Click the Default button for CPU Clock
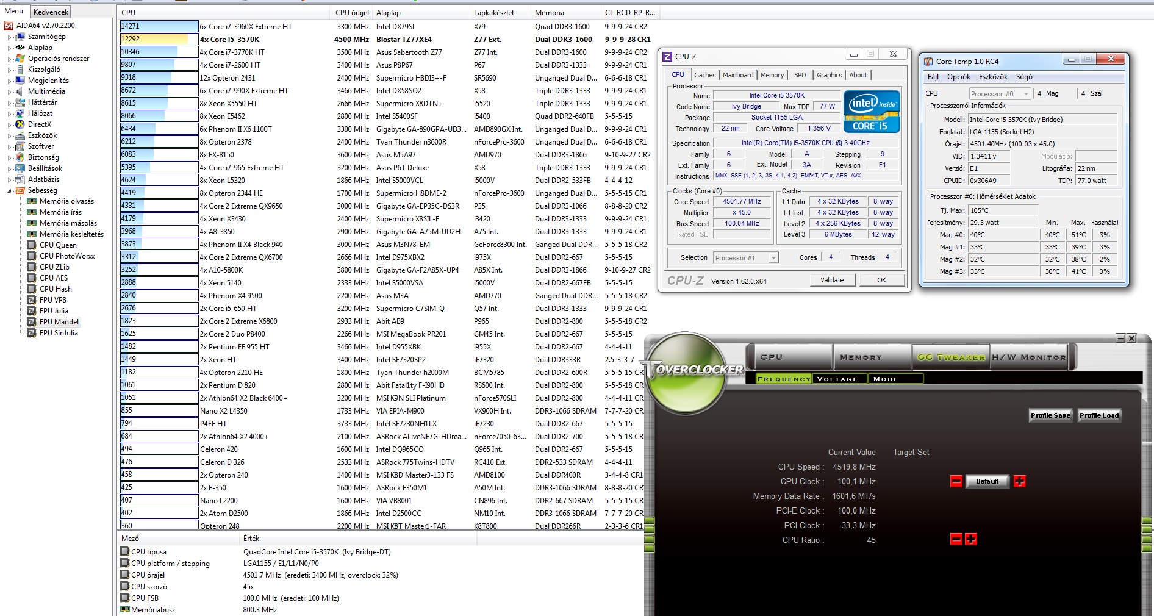The image size is (1154, 616). point(987,481)
